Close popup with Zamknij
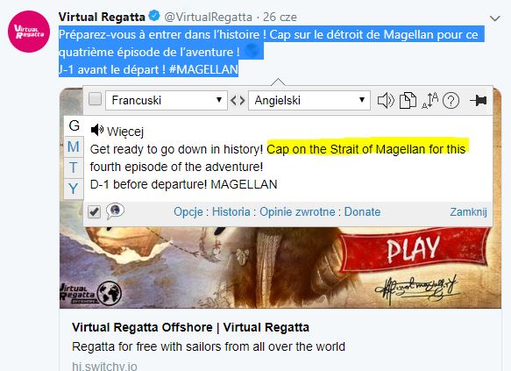511x371 pixels. point(468,212)
